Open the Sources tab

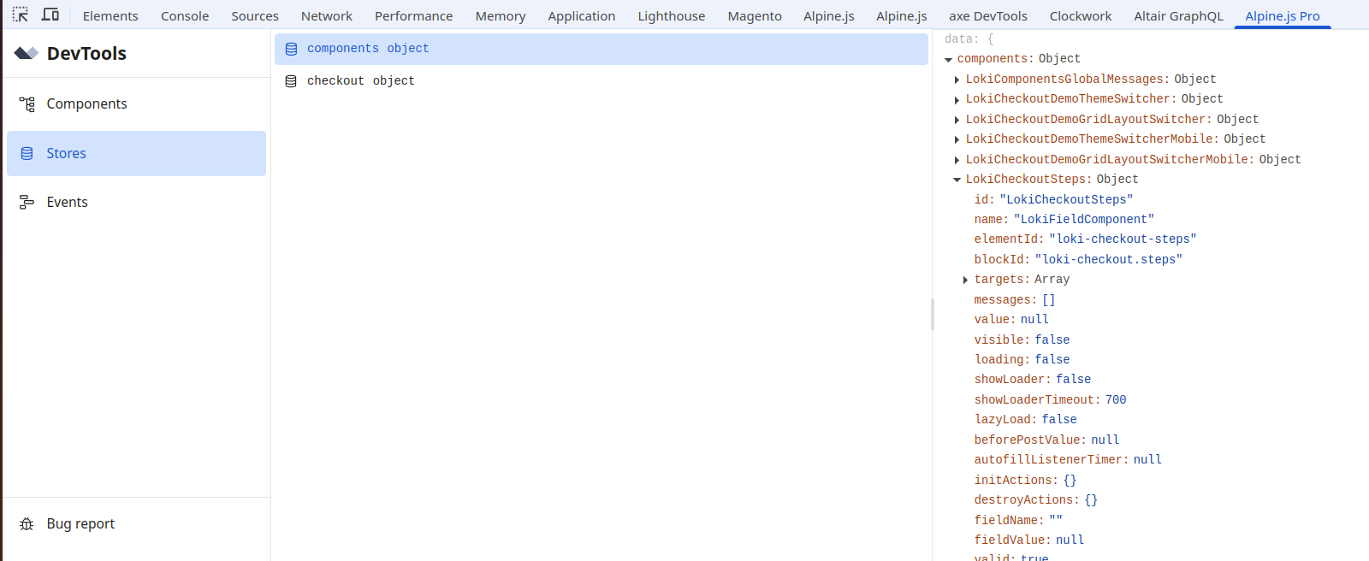[255, 15]
